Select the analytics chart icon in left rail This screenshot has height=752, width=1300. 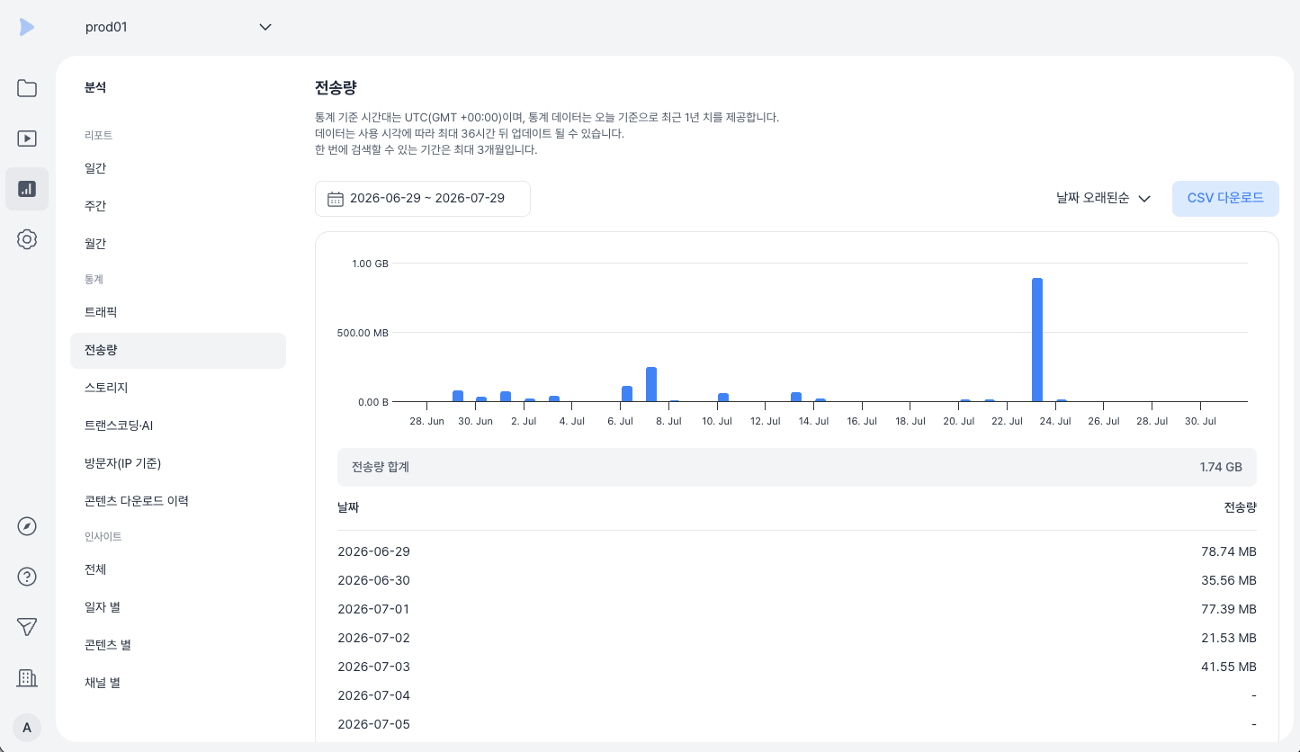27,189
